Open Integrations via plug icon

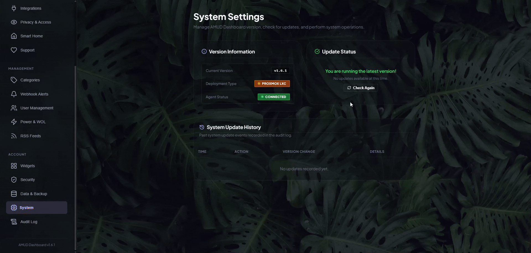pyautogui.click(x=14, y=8)
